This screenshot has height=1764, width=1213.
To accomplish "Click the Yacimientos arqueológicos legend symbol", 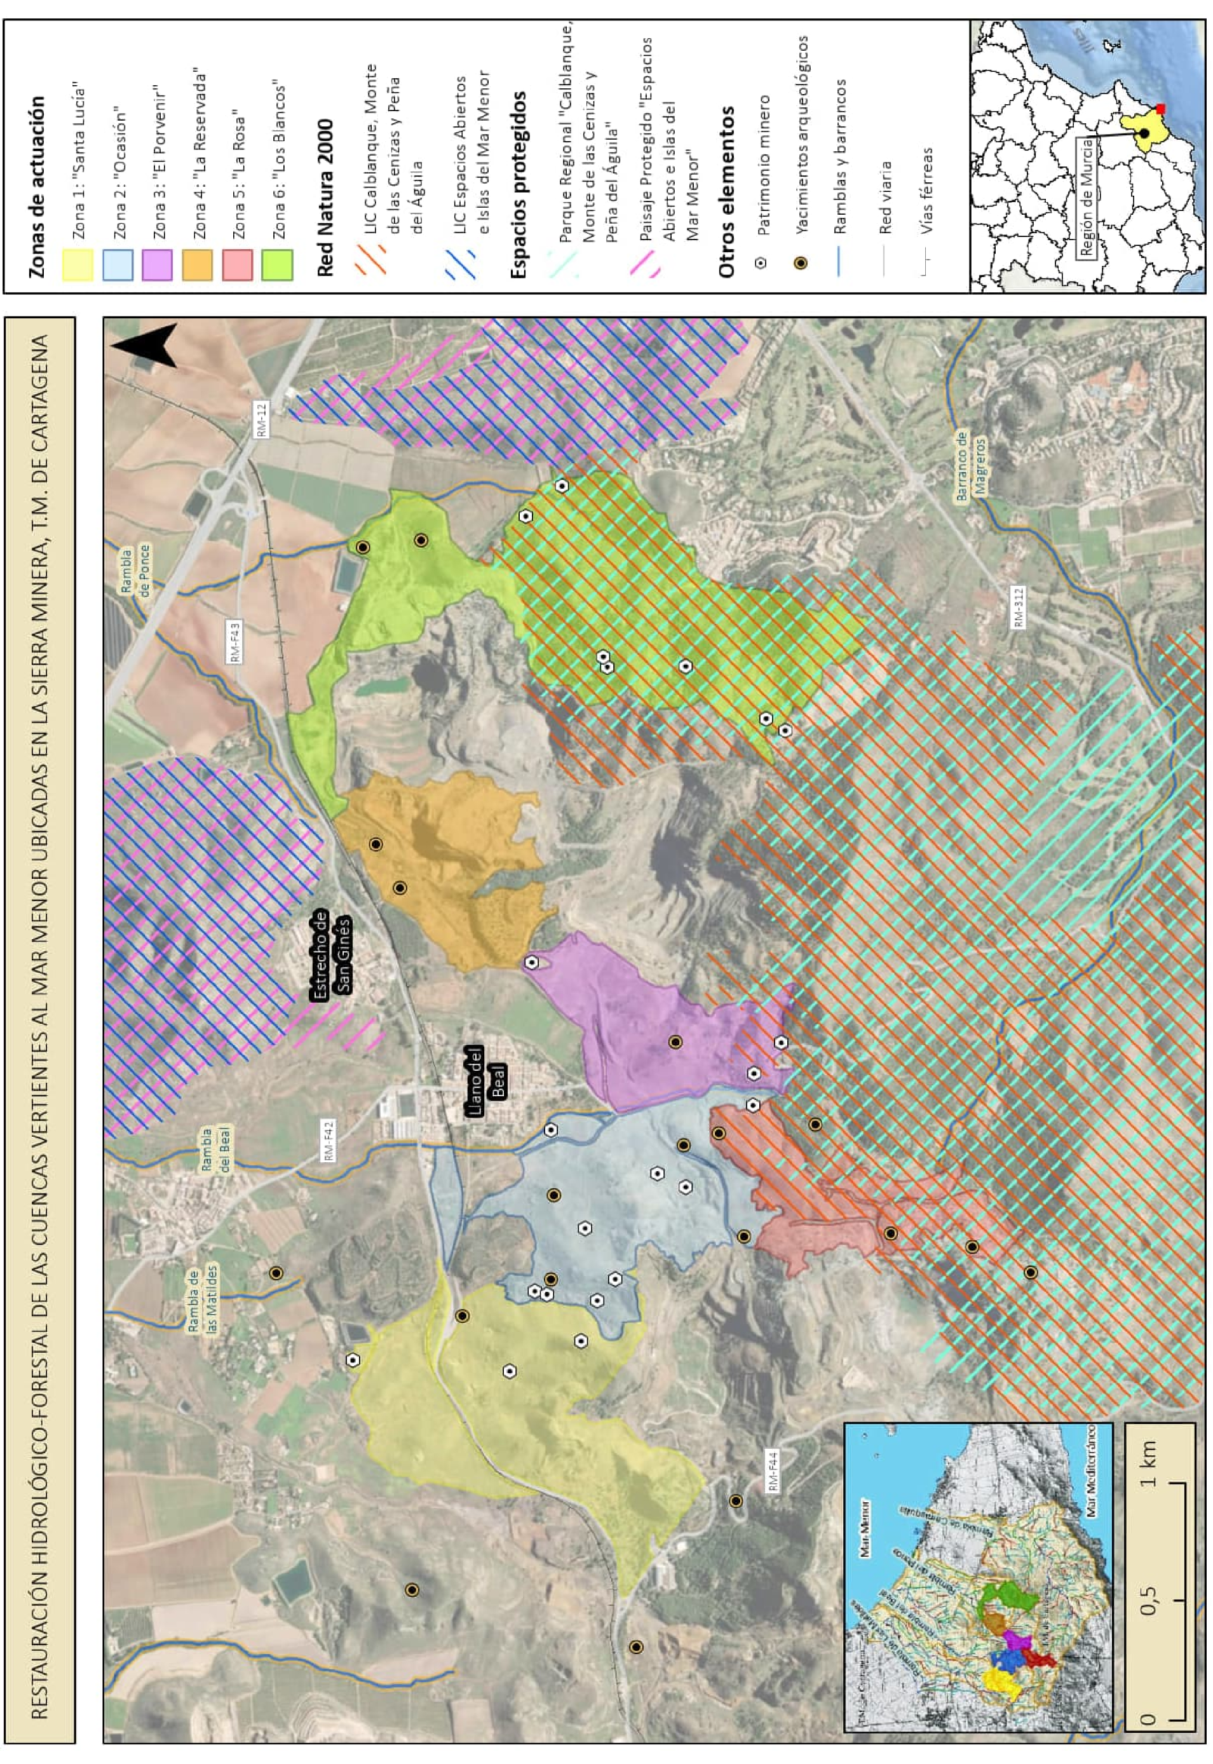I will point(801,263).
